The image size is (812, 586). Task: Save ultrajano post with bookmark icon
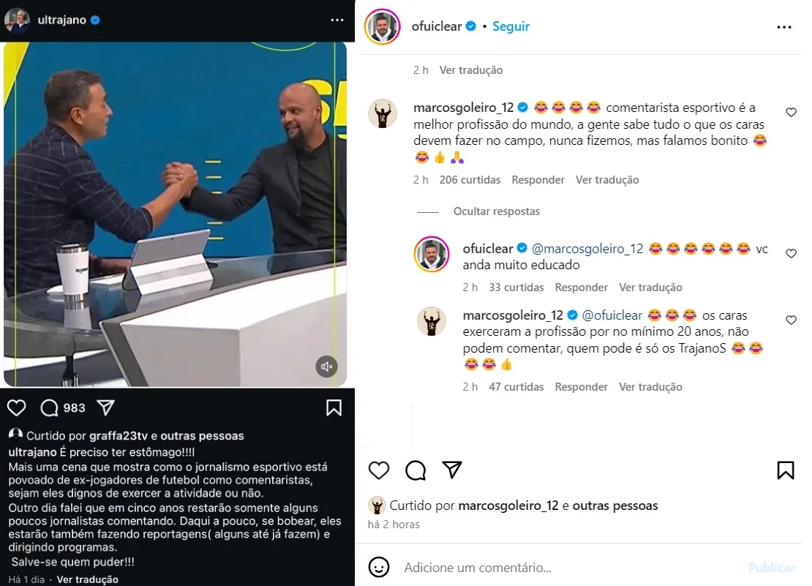click(x=334, y=408)
